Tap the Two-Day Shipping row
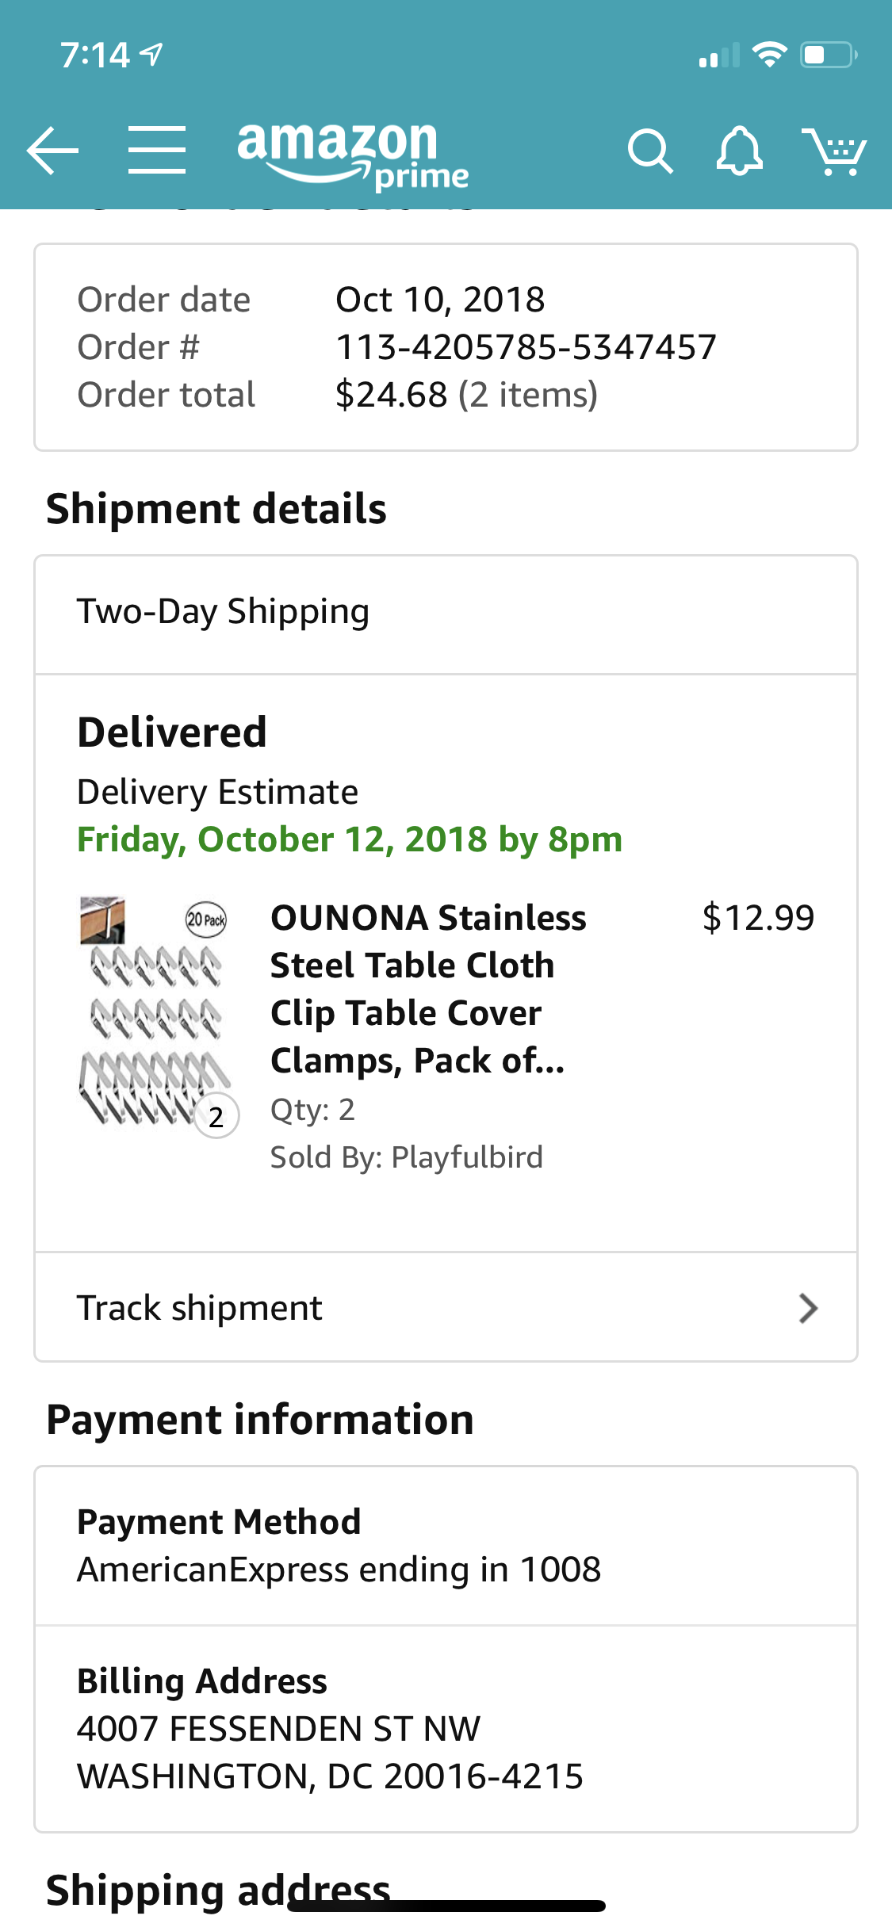 click(x=446, y=613)
